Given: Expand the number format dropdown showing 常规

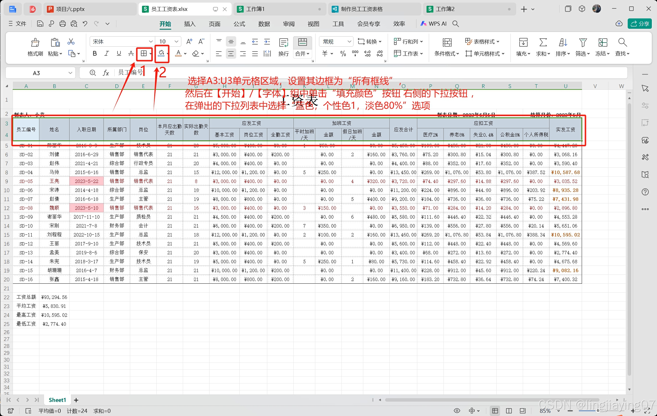Looking at the screenshot, I should tap(349, 42).
